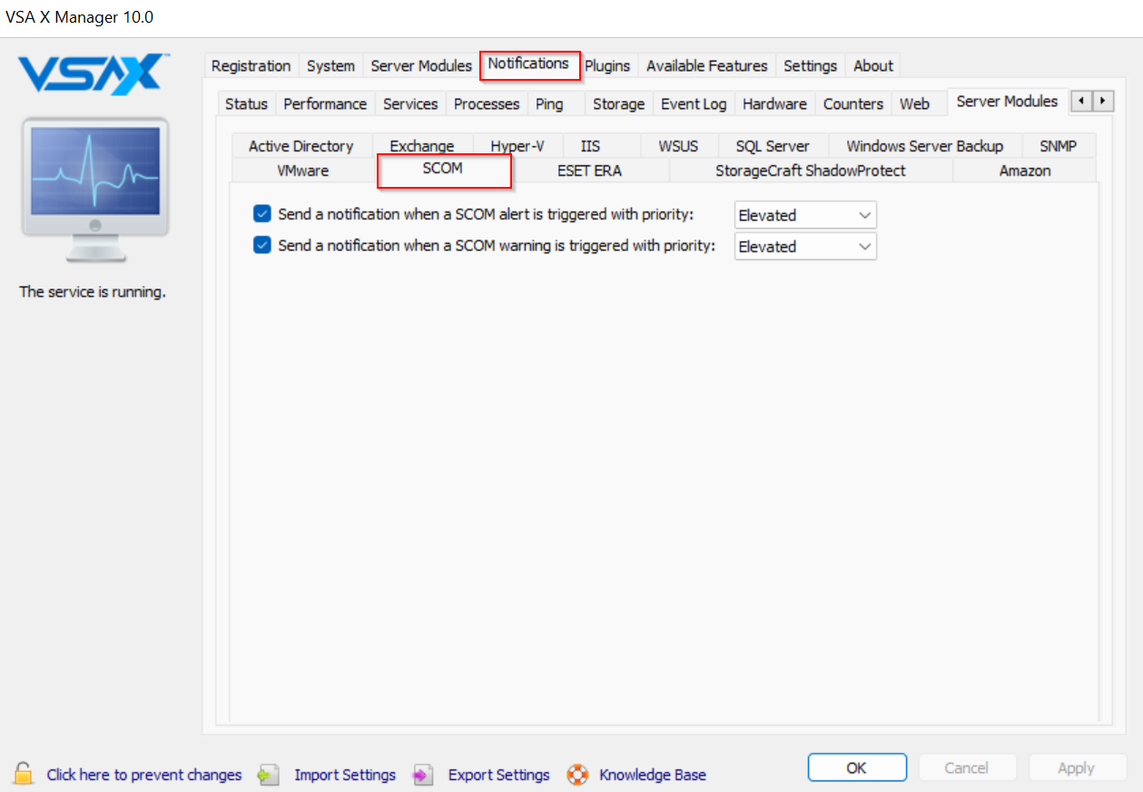
Task: Click the Export Settings link
Action: [498, 775]
